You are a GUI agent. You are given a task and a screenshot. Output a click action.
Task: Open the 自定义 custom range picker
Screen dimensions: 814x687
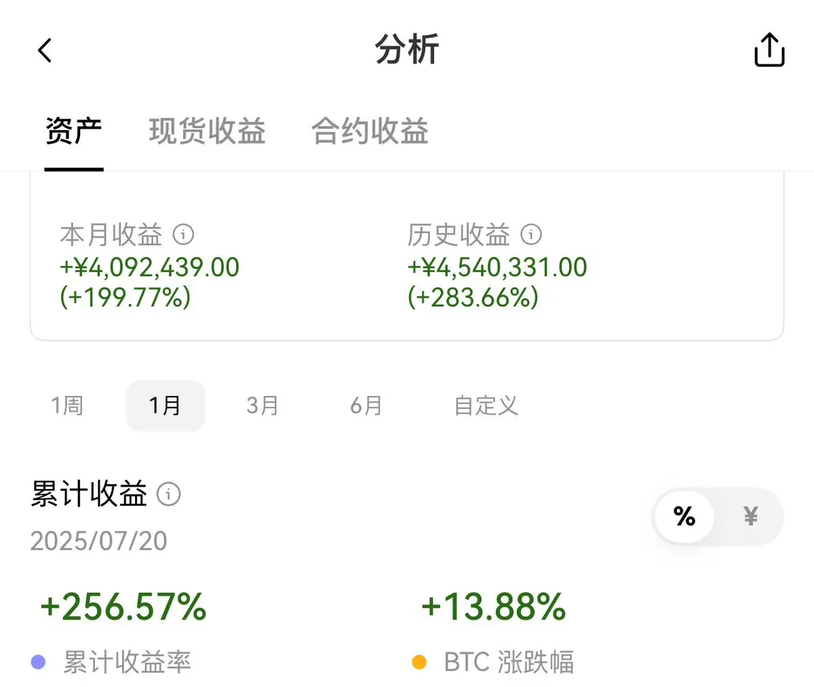coord(486,406)
